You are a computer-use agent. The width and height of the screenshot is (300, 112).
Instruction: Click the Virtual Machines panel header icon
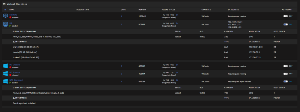pyautogui.click(x=4, y=4)
